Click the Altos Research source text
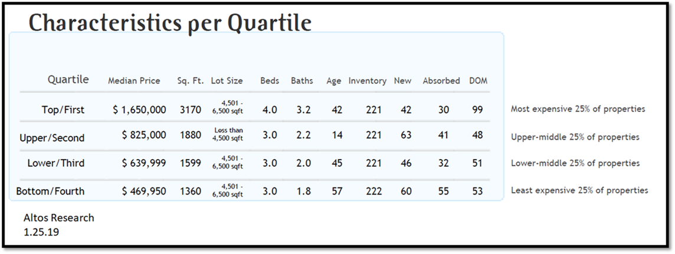 tap(58, 218)
